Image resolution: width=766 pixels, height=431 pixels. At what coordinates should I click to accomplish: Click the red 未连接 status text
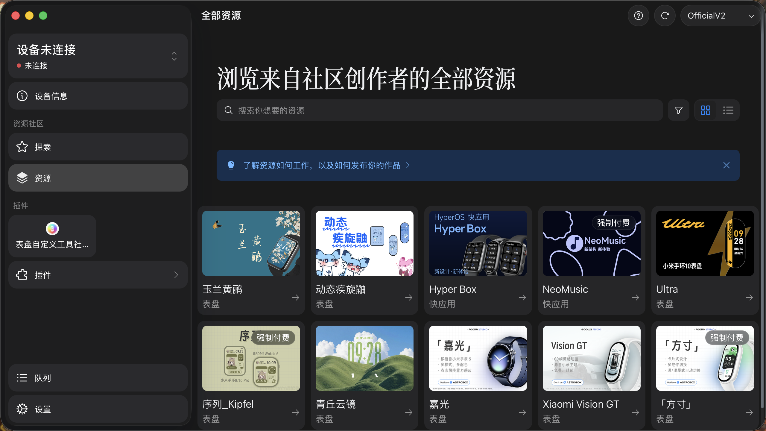36,66
